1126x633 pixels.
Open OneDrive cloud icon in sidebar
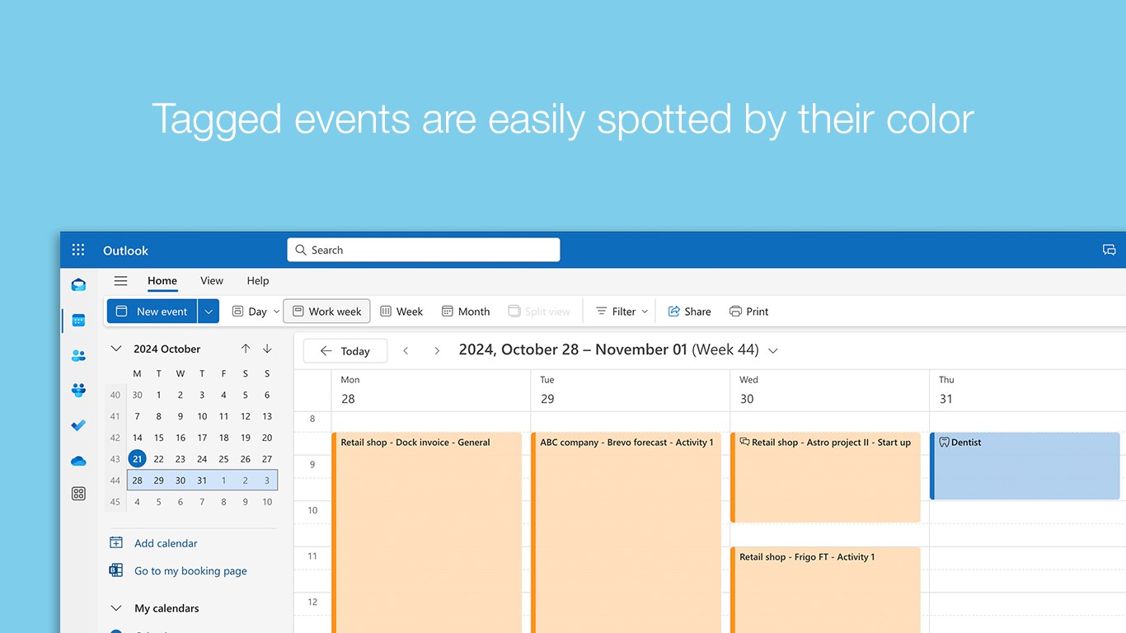point(78,461)
